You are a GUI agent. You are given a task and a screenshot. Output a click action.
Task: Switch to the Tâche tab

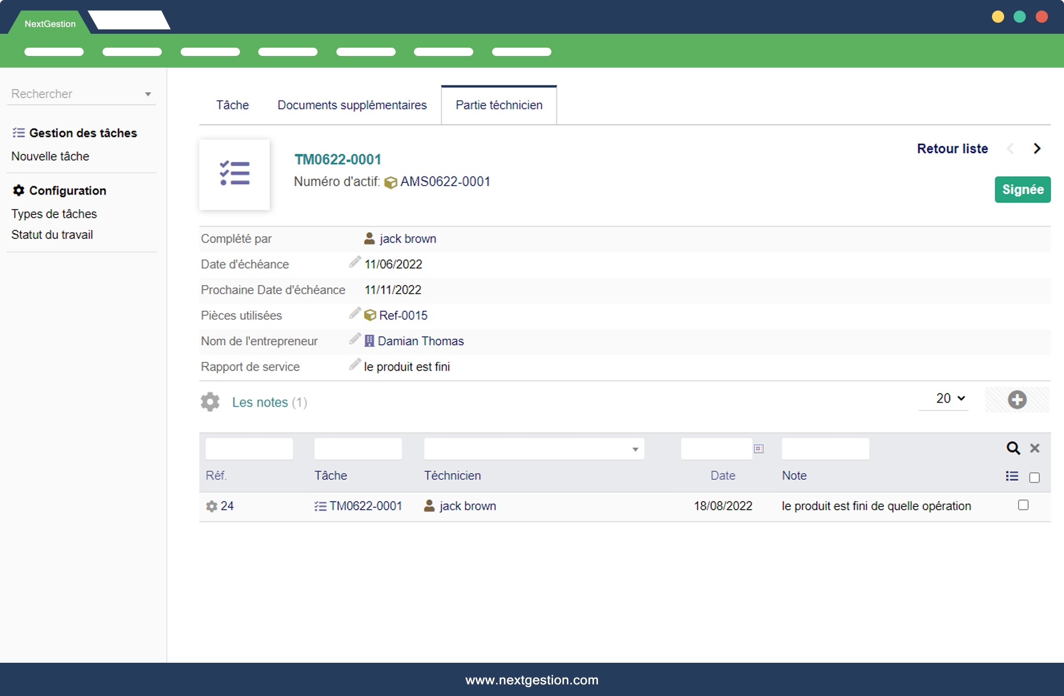pyautogui.click(x=232, y=105)
